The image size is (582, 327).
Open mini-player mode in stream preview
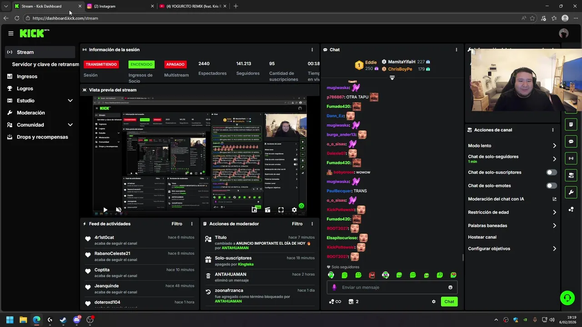(x=254, y=210)
